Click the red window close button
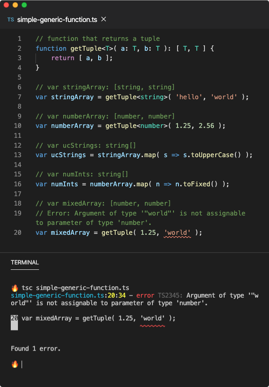 click(x=6, y=5)
